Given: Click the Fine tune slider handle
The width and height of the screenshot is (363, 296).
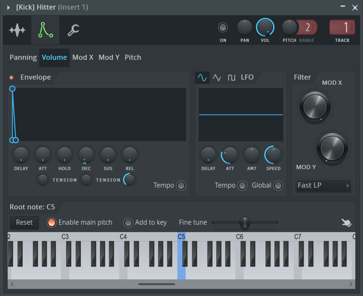Looking at the screenshot, I should pos(245,222).
